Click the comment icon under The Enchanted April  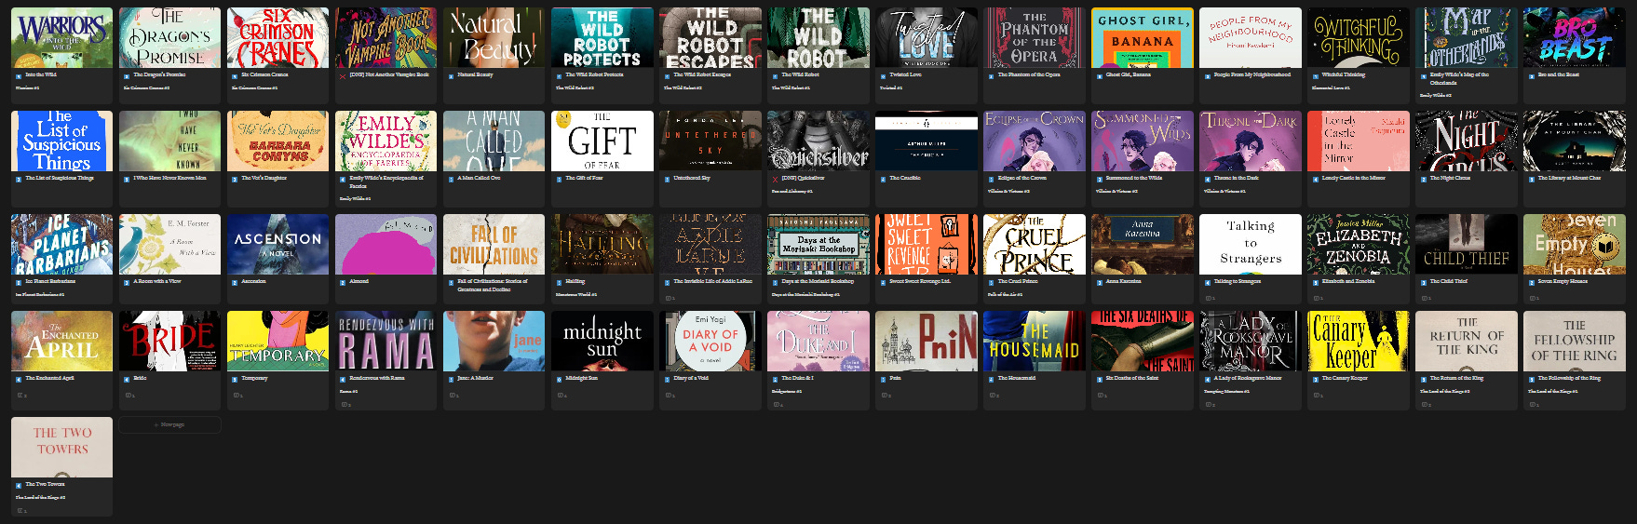click(21, 396)
